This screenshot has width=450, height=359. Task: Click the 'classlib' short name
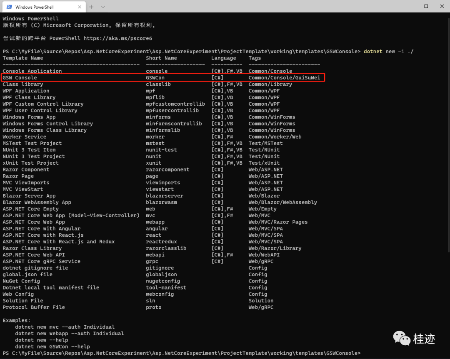coord(158,84)
